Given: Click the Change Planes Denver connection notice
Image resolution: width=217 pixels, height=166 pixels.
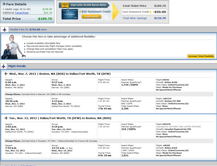Looking at the screenshot, I should [38, 94].
